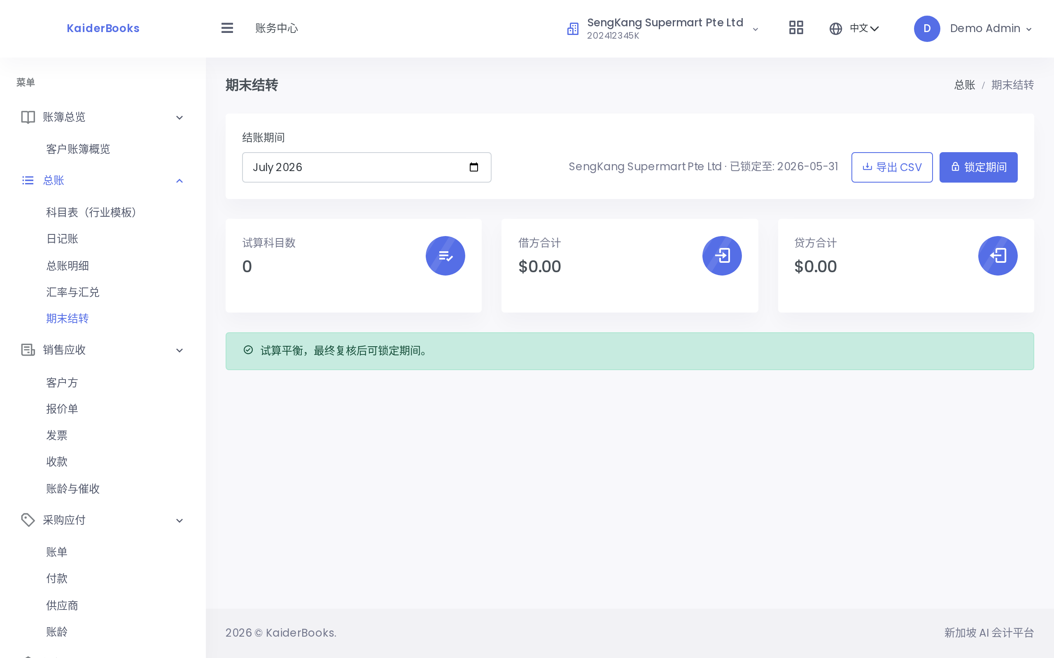This screenshot has height=658, width=1054.
Task: Open 客户方 under 销售应收
Action: click(x=62, y=382)
